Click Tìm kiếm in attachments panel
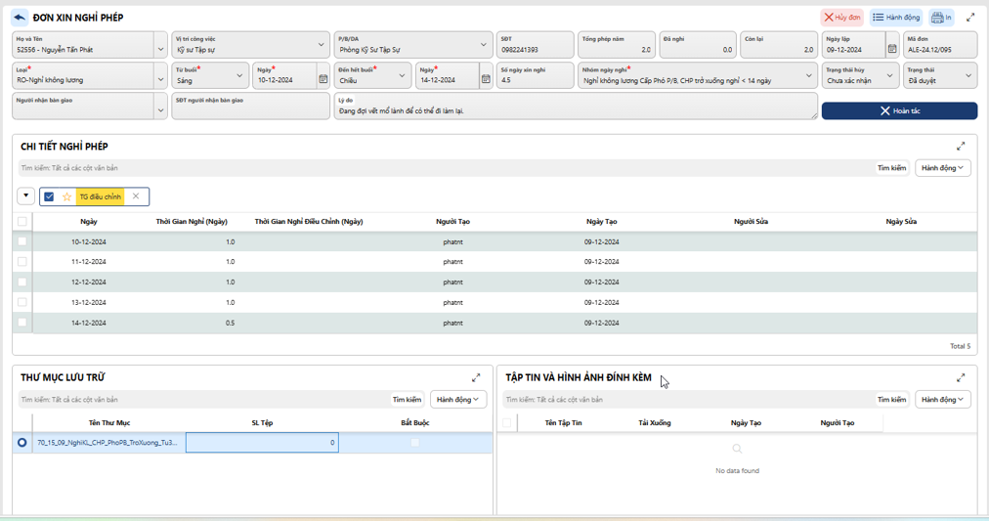The height and width of the screenshot is (521, 989). (891, 399)
